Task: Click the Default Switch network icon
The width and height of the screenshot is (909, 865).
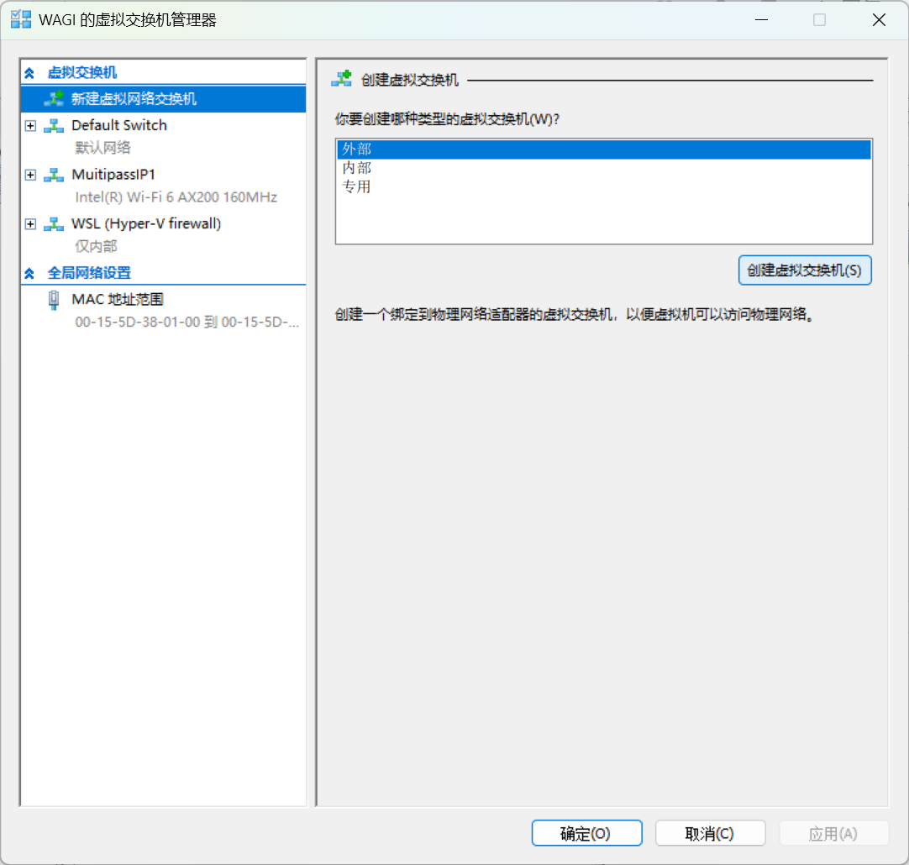Action: 54,126
